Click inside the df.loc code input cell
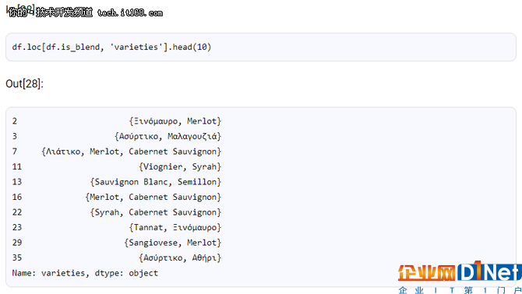This screenshot has height=294, width=522. pyautogui.click(x=261, y=47)
